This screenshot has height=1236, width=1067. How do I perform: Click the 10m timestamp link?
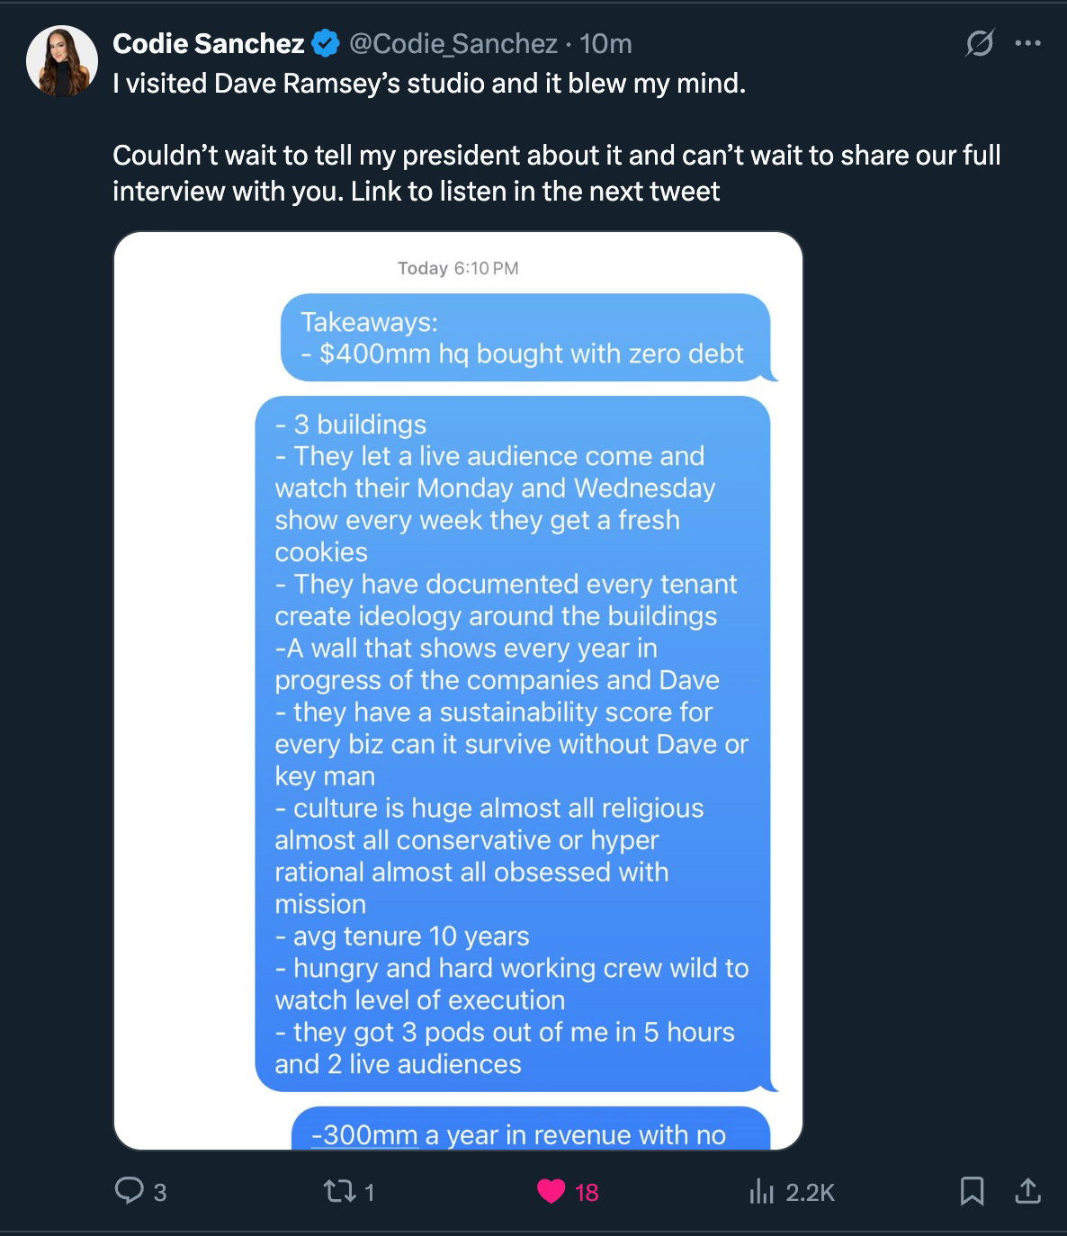[x=605, y=43]
